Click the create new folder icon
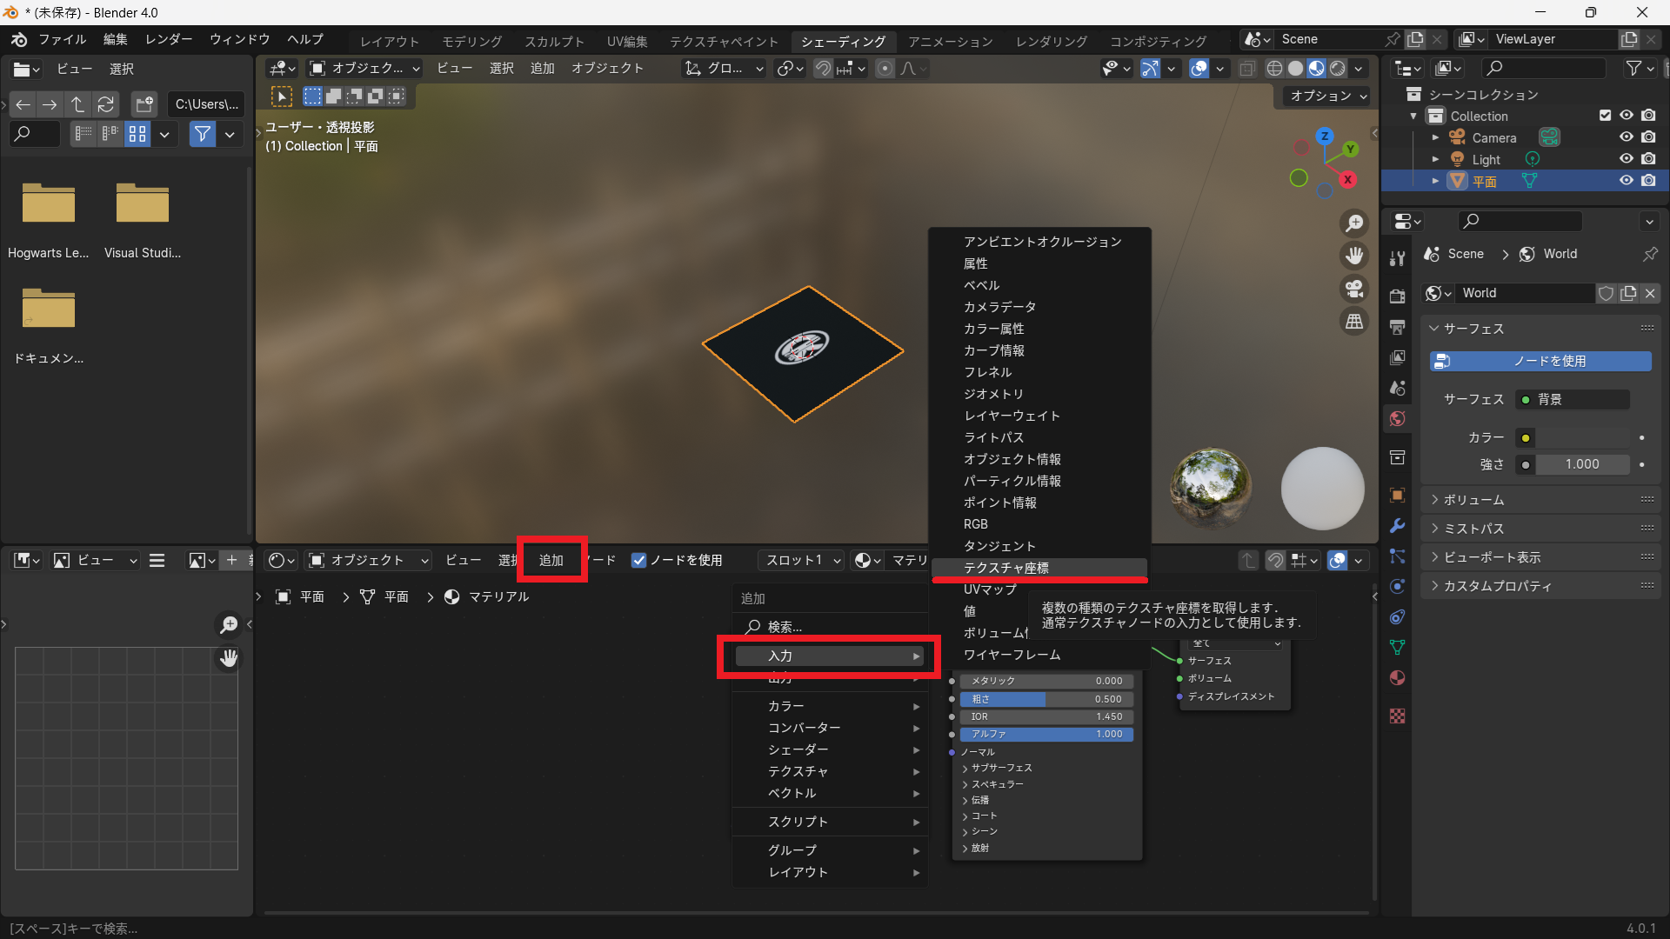 144,104
